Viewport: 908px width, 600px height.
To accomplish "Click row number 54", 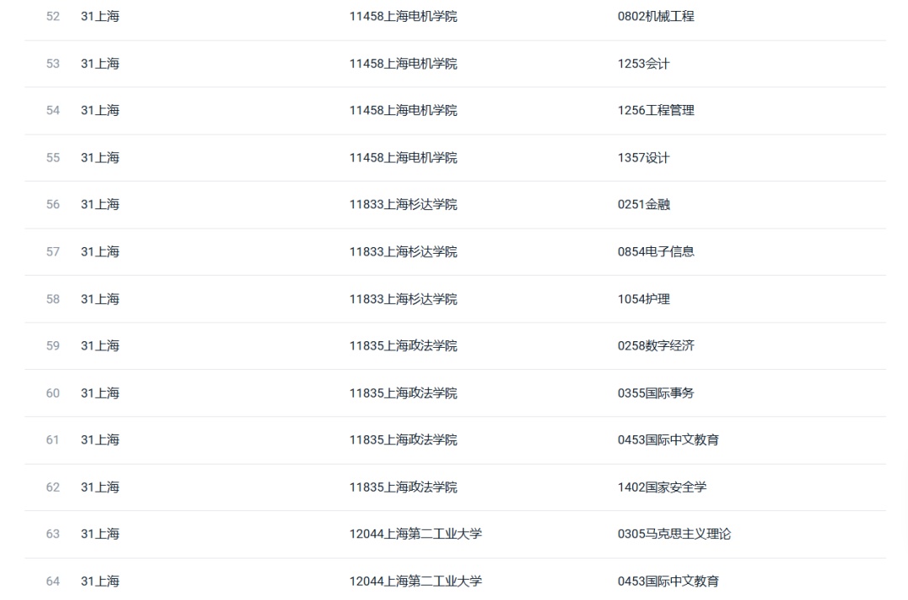I will point(53,111).
